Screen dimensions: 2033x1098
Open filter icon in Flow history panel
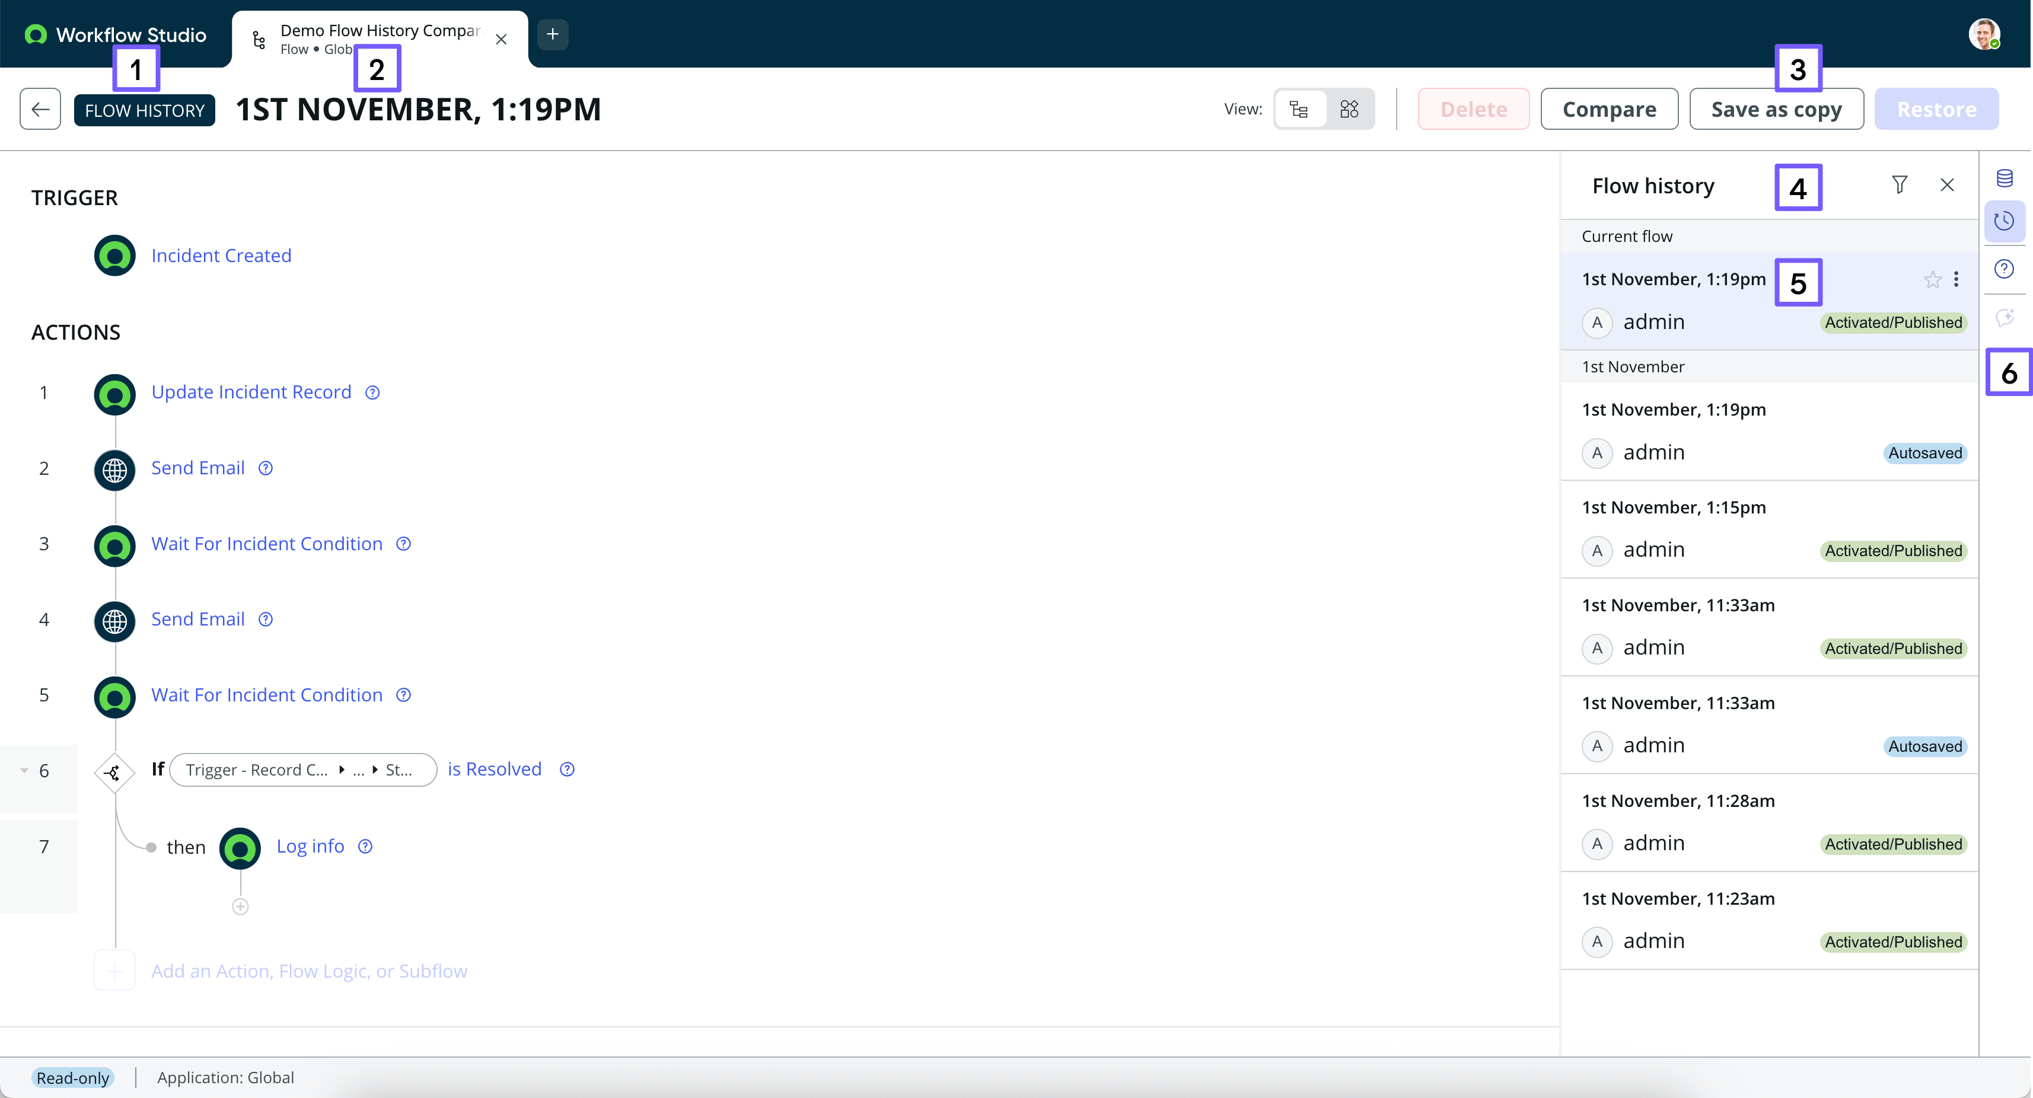tap(1900, 184)
